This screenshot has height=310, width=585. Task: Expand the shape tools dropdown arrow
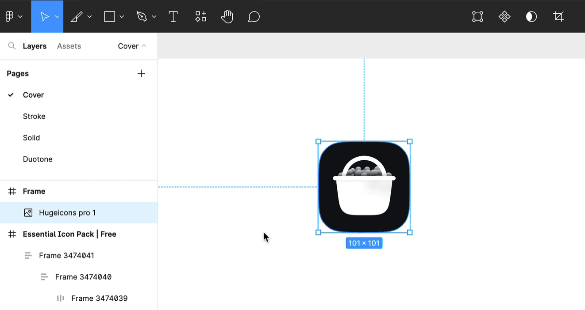point(122,17)
